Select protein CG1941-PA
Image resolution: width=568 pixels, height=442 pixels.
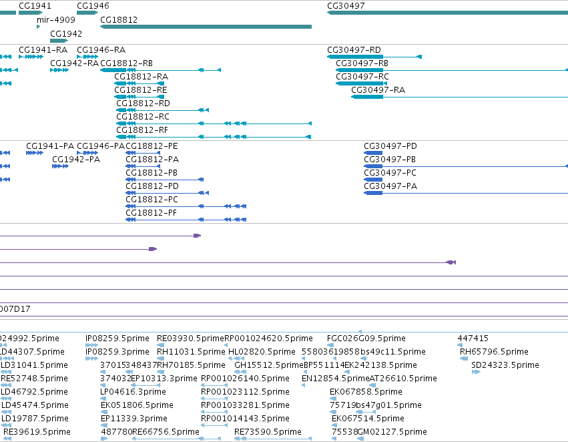pos(50,146)
